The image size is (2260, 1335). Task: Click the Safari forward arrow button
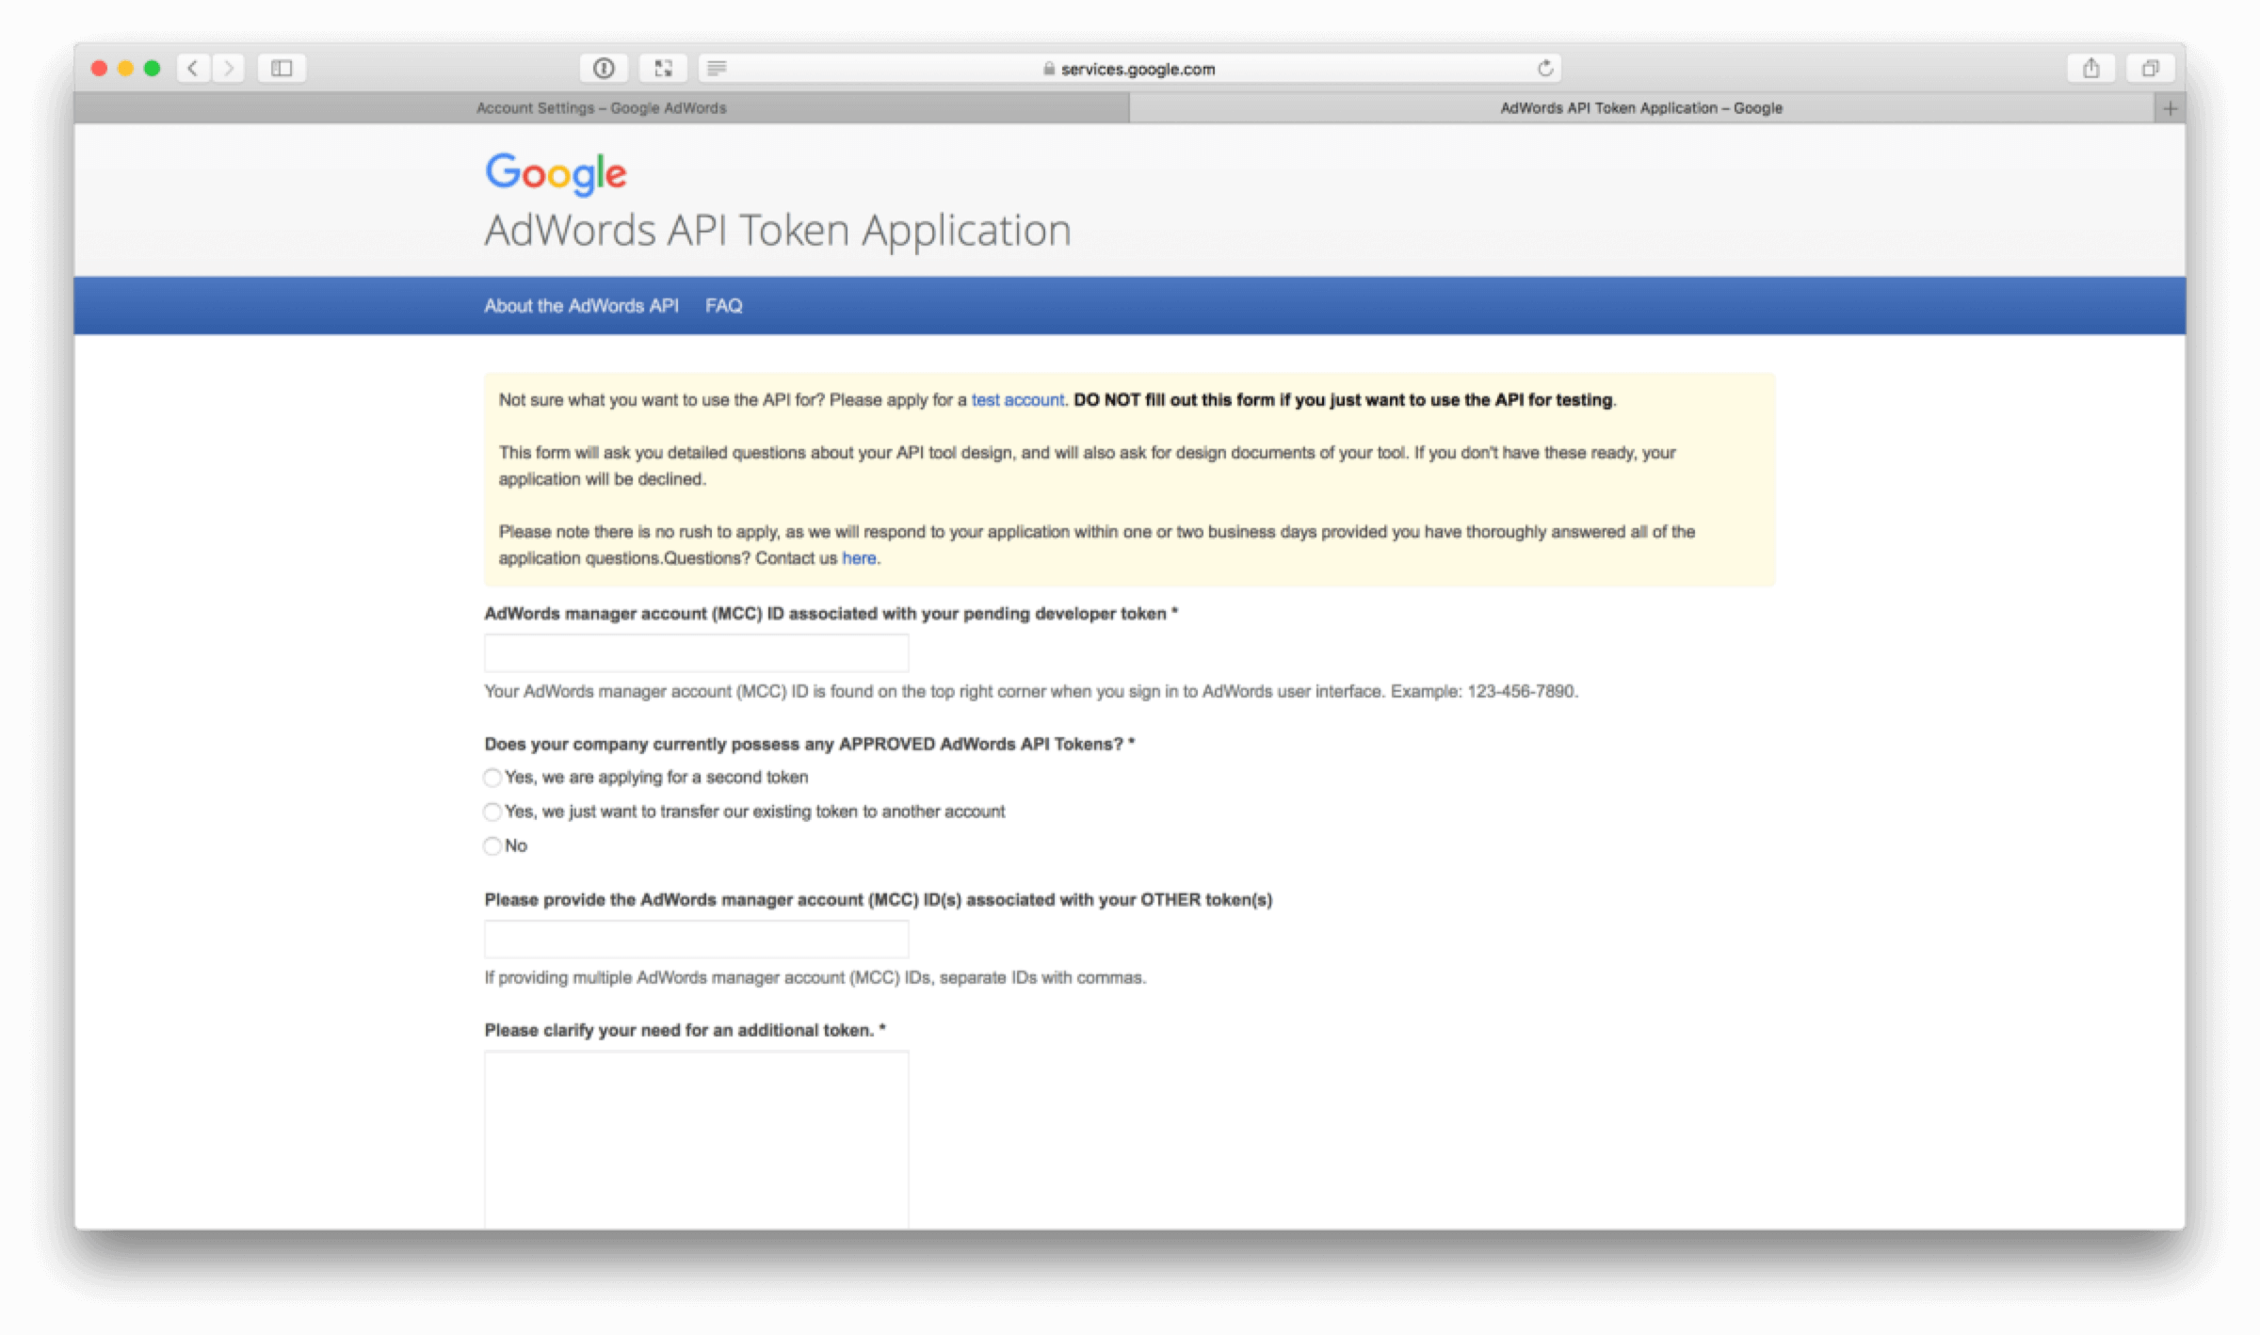[x=229, y=68]
